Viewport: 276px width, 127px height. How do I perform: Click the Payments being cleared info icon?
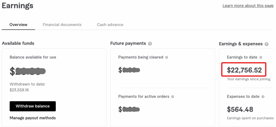(167, 57)
